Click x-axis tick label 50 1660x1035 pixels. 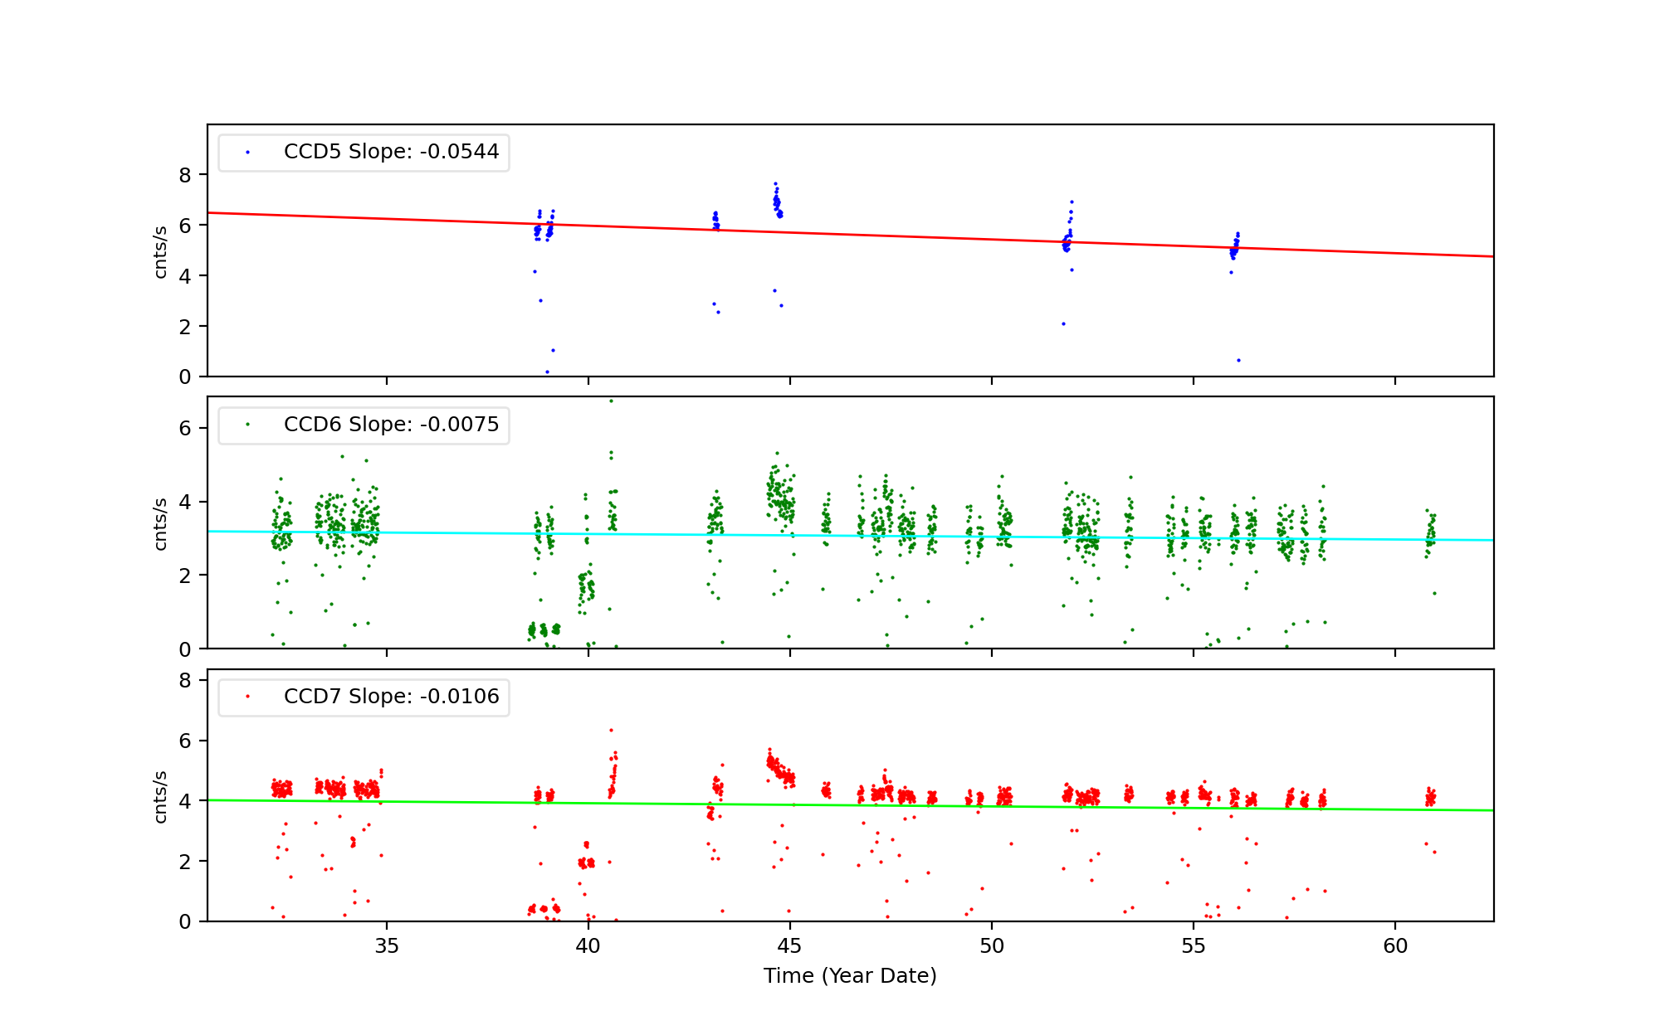click(x=992, y=946)
